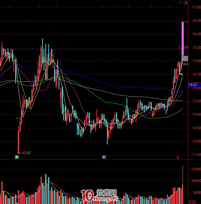Viewport: 201px width, 204px height.
Task: Select the tall magenta candlestick
Action: point(183,39)
